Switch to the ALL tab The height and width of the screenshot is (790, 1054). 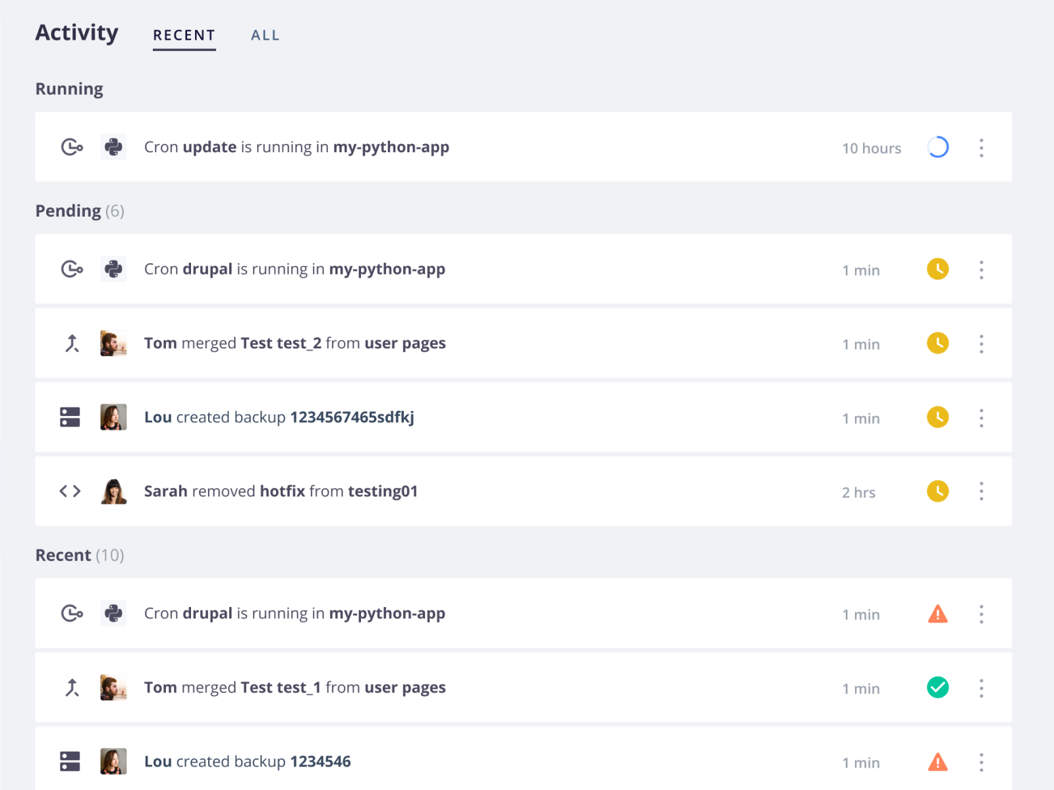(265, 36)
